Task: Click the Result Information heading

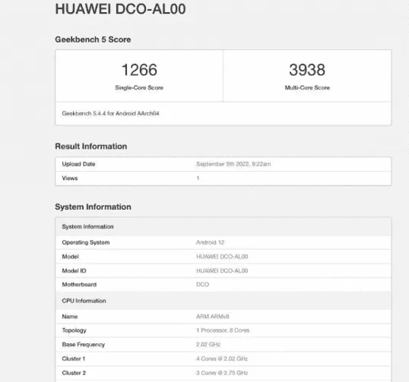Action: (90, 146)
